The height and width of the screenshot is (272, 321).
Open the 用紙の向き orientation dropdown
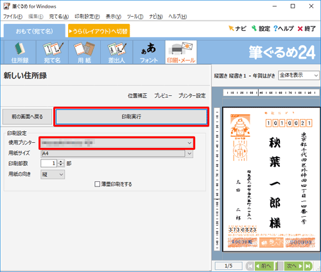click(x=53, y=174)
